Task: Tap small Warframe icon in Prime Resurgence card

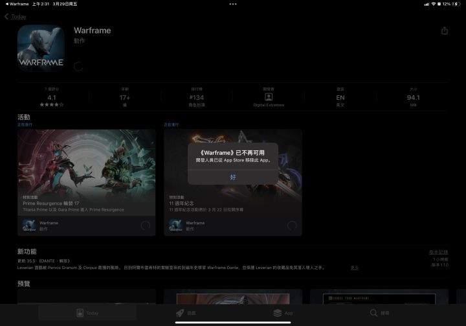Action: click(x=29, y=226)
